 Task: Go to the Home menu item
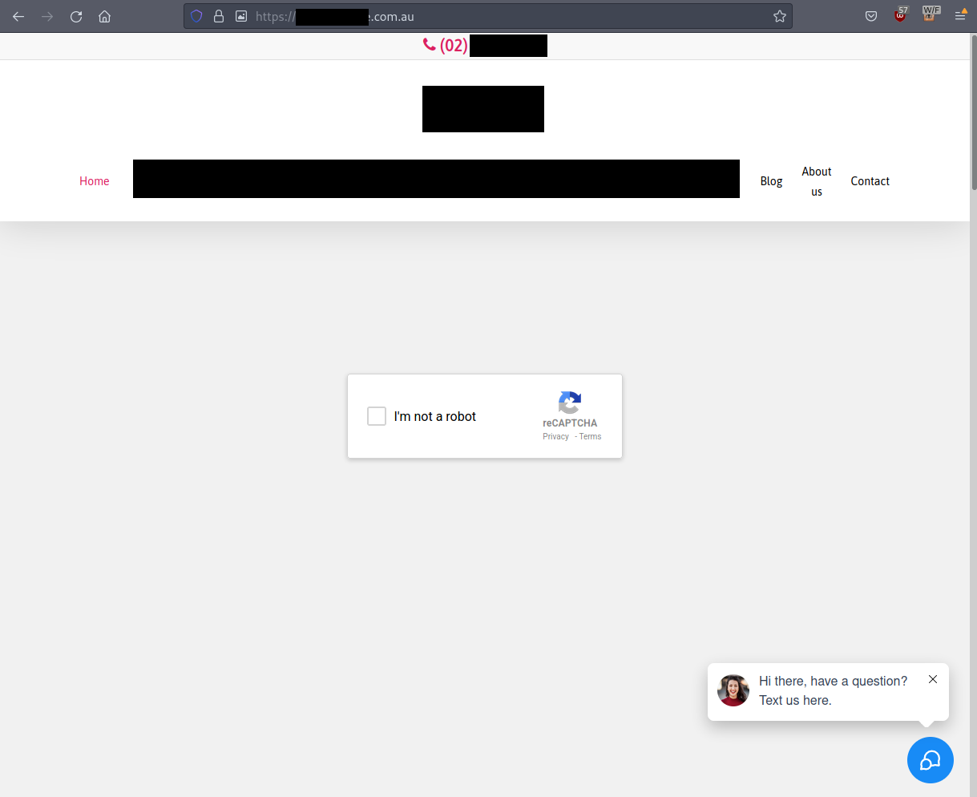95,181
